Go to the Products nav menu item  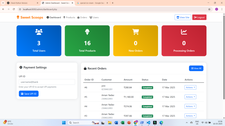pos(69,17)
